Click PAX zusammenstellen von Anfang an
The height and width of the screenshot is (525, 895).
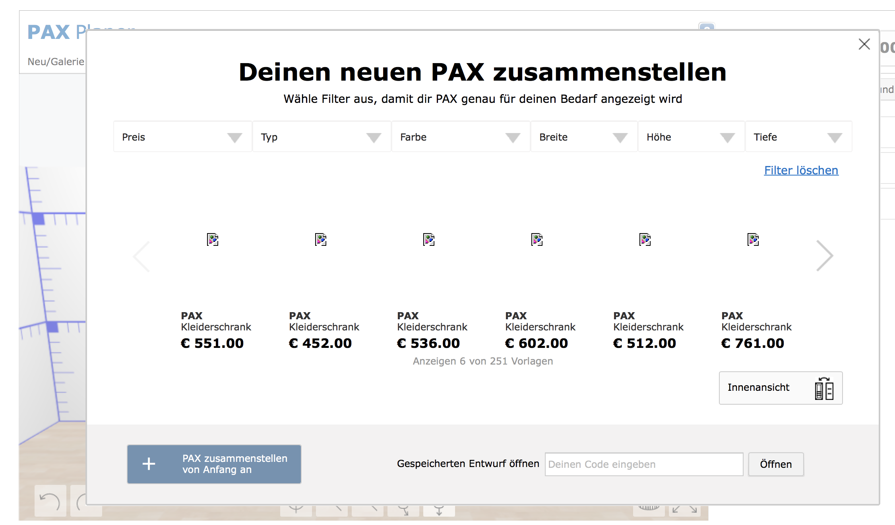click(214, 464)
